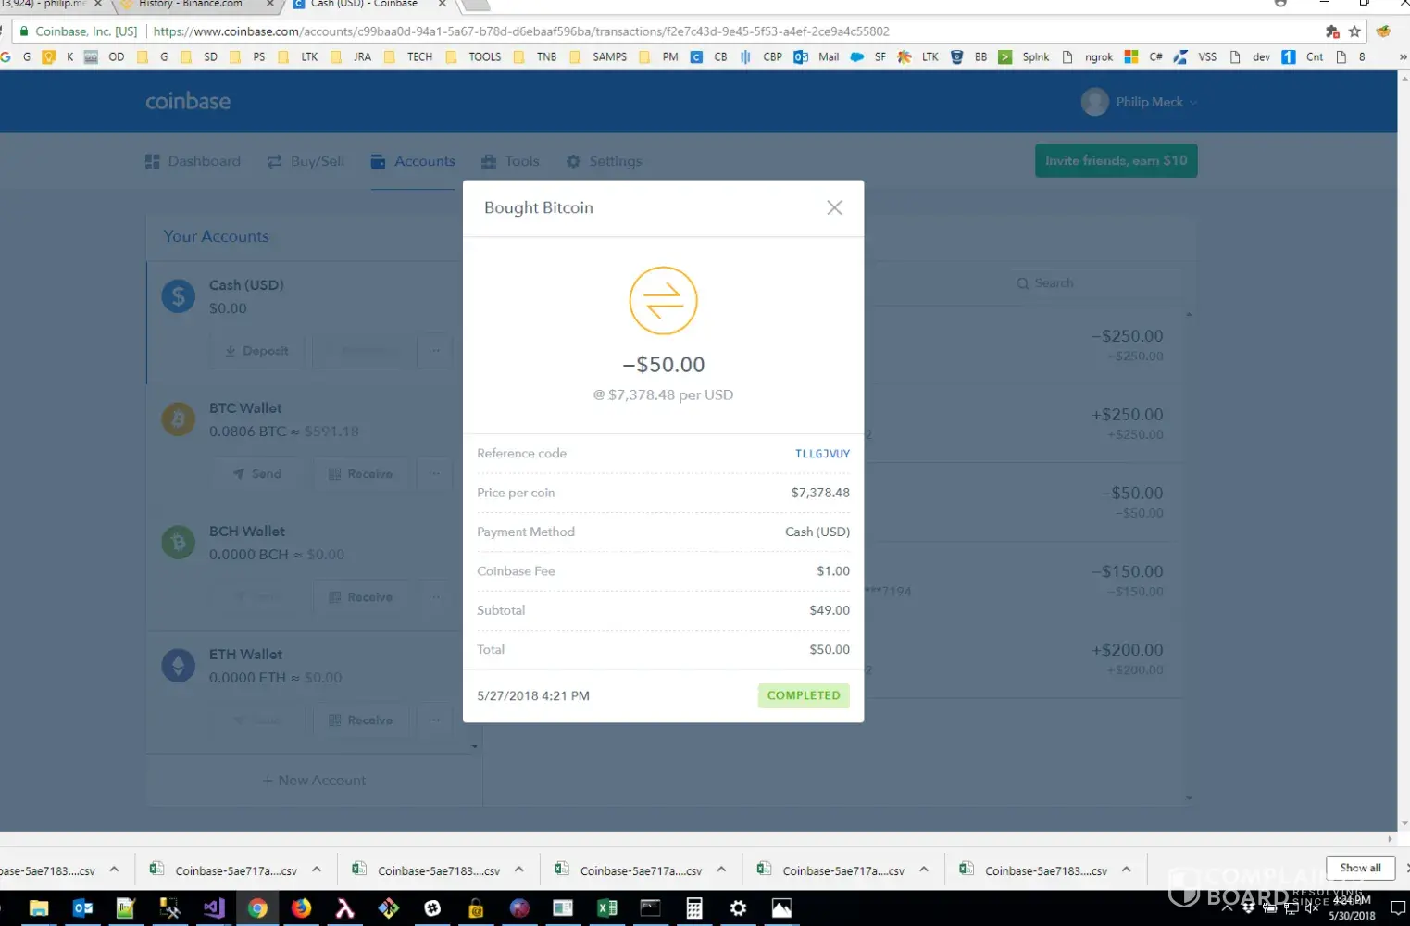Click the coinbase logo in header
1410x926 pixels.
[x=188, y=102]
